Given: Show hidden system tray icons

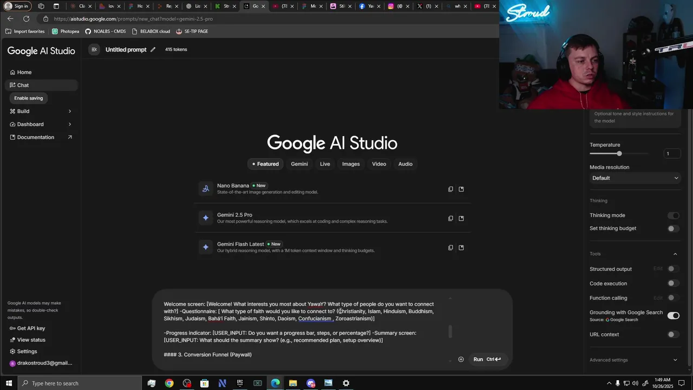Looking at the screenshot, I should coord(609,383).
